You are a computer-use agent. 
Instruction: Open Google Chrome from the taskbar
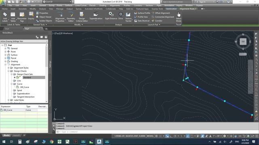[51, 141]
